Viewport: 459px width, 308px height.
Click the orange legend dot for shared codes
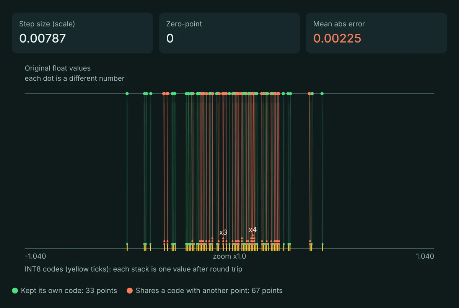point(130,291)
